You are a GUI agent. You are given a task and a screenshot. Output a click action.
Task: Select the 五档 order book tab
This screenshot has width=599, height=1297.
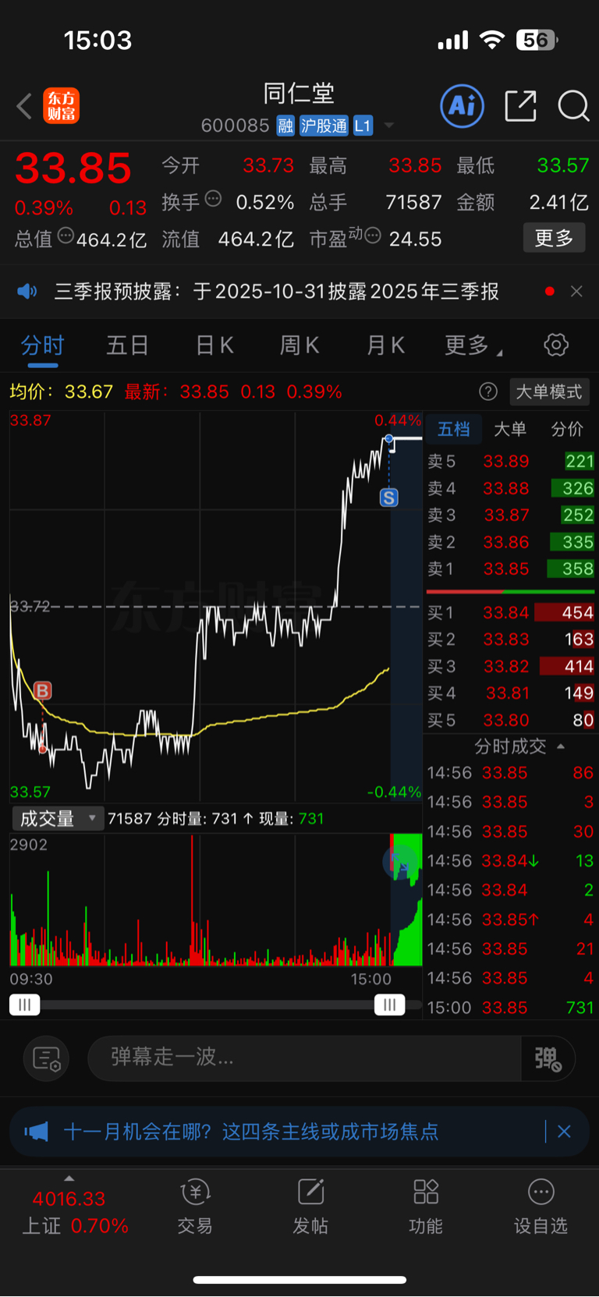453,429
